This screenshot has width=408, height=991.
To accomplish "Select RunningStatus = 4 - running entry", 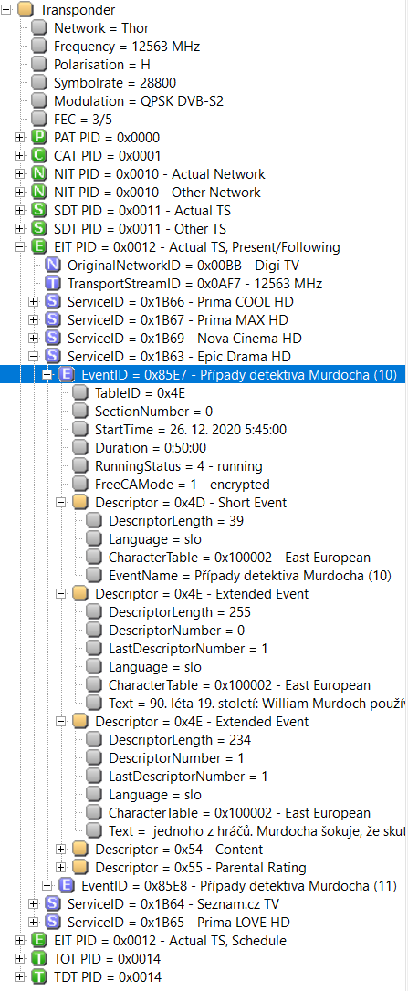I will tap(179, 466).
